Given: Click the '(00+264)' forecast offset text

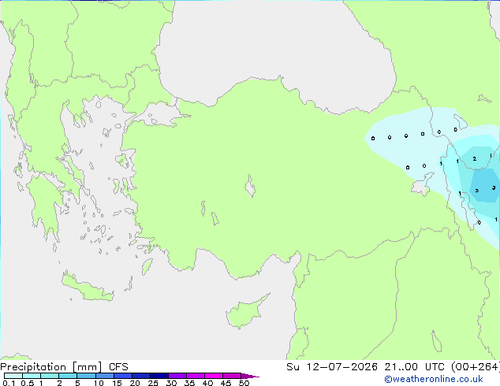Looking at the screenshot, I should click(476, 367).
